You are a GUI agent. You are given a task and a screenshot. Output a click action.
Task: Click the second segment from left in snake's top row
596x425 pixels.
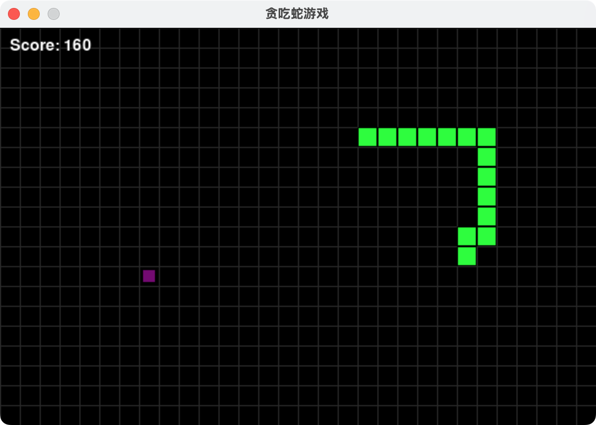point(387,137)
